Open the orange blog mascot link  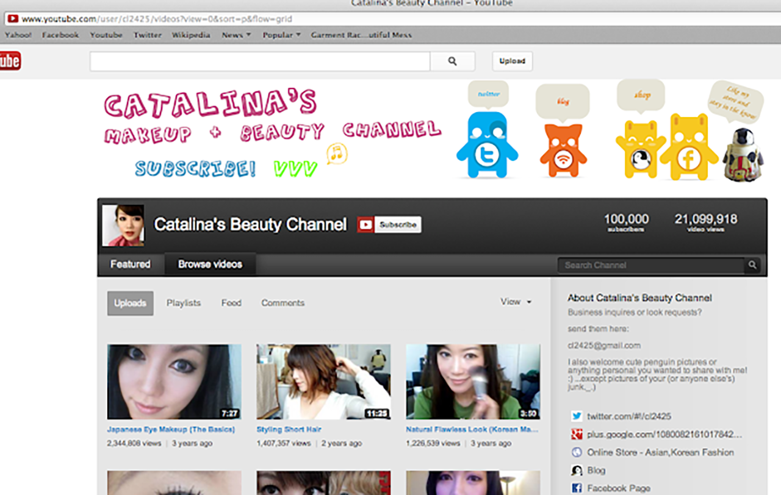point(563,151)
